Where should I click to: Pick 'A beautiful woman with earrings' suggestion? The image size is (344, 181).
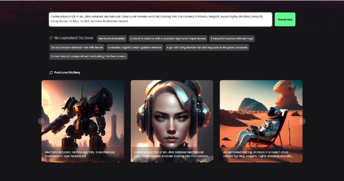pyautogui.click(x=232, y=39)
